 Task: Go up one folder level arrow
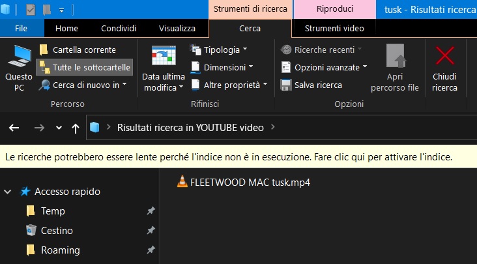click(x=76, y=128)
